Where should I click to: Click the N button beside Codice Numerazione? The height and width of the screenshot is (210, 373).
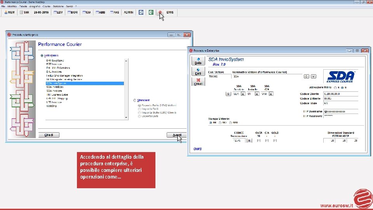[x=249, y=141]
